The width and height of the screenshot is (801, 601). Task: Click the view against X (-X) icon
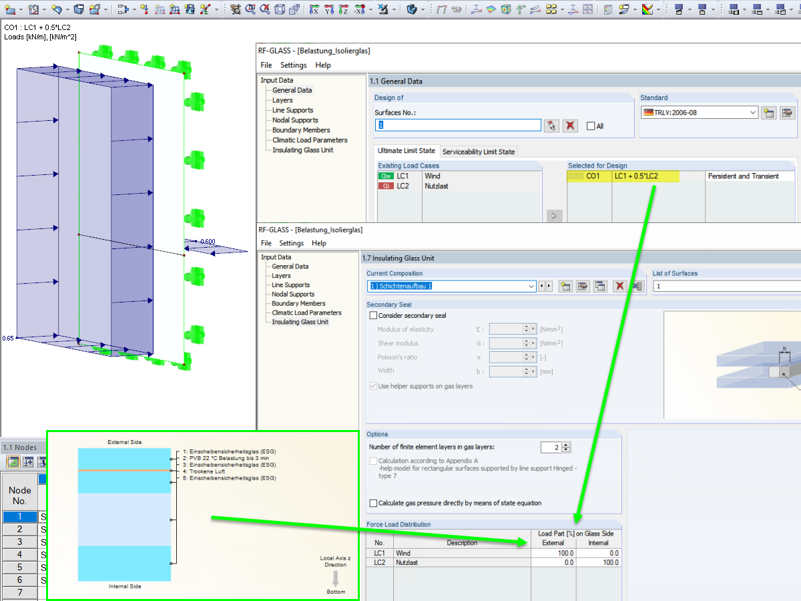coord(360,9)
